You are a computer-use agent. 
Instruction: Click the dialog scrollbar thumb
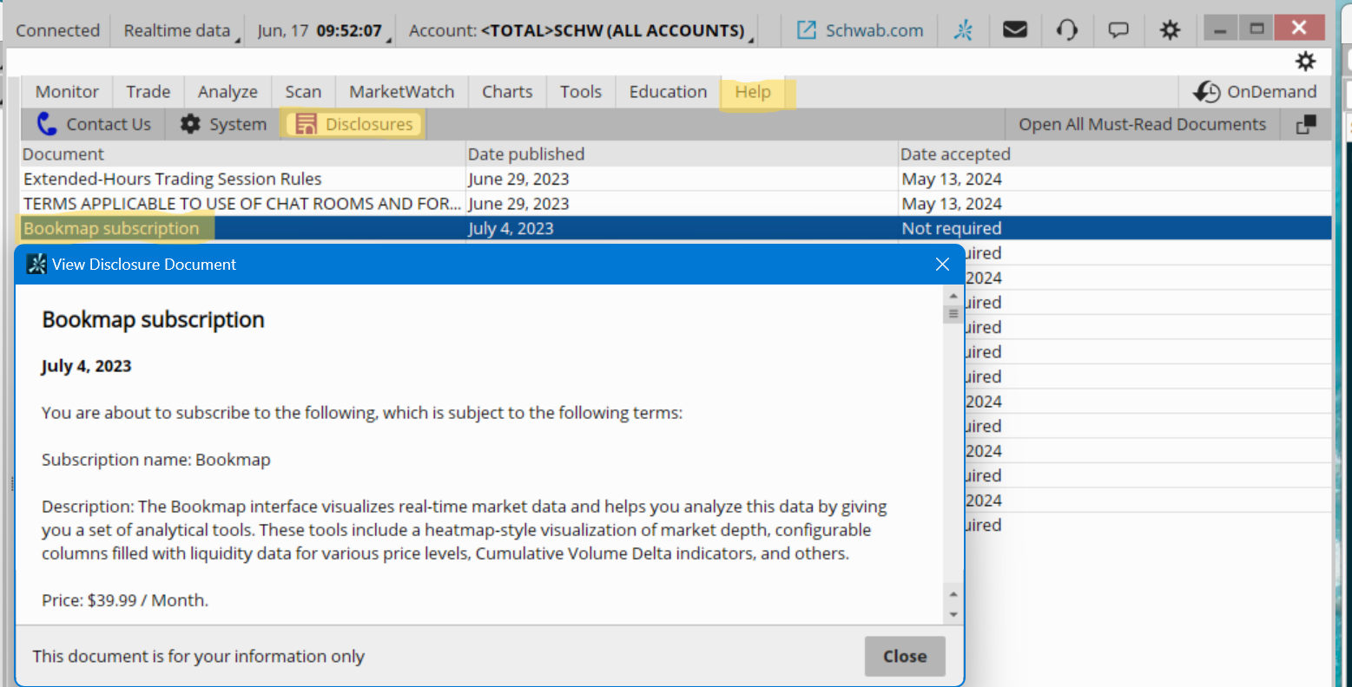(953, 314)
